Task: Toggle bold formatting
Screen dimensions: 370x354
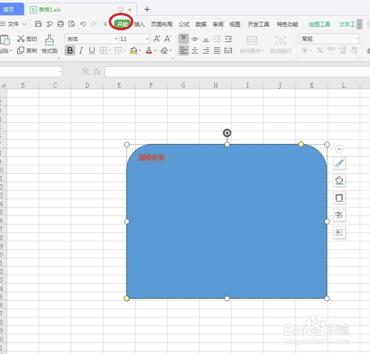Action: click(x=70, y=50)
